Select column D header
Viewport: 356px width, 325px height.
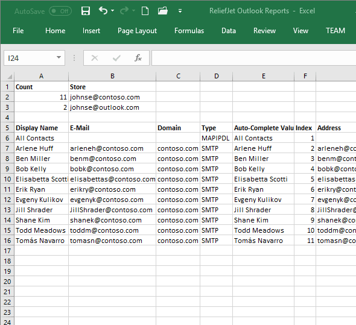pos(217,76)
